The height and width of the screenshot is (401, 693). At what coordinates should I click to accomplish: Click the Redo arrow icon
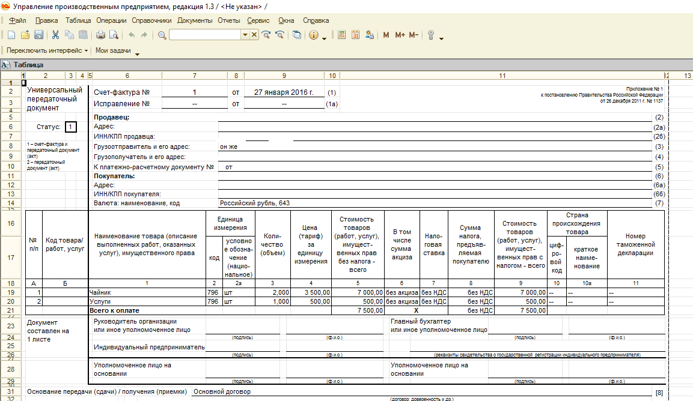144,35
